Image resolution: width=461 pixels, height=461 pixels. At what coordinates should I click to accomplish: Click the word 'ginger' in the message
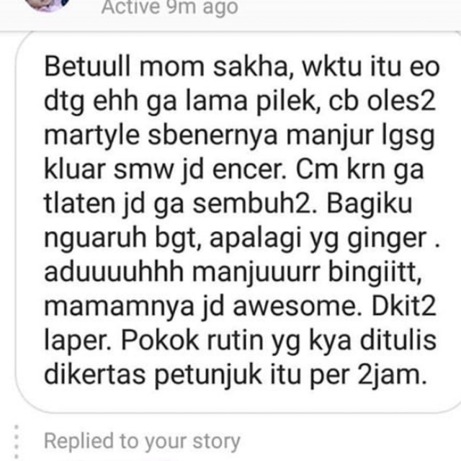tap(387, 239)
